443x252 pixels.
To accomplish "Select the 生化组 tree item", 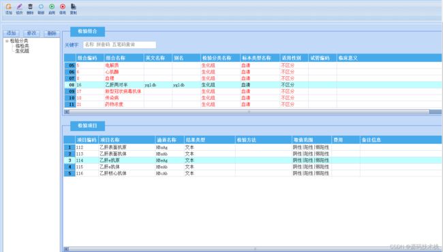I will tap(22, 51).
